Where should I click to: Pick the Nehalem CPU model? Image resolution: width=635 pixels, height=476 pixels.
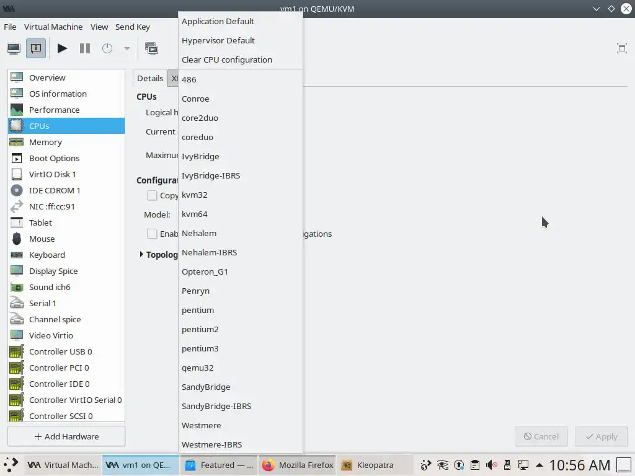(241, 234)
